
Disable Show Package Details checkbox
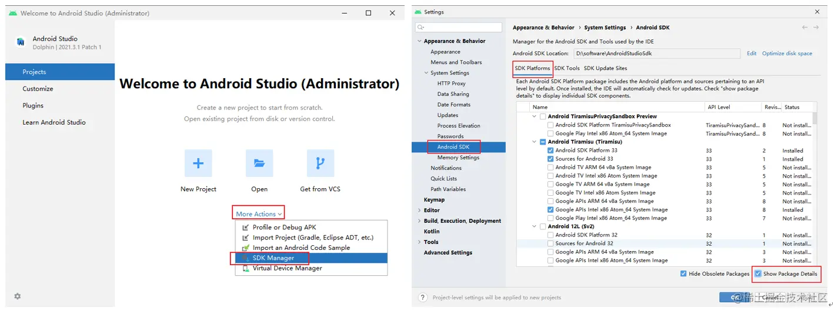(759, 274)
